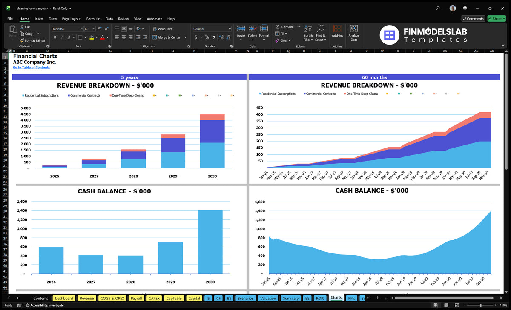The image size is (511, 310).
Task: Click the AutoSum sigma icon
Action: coord(278,27)
